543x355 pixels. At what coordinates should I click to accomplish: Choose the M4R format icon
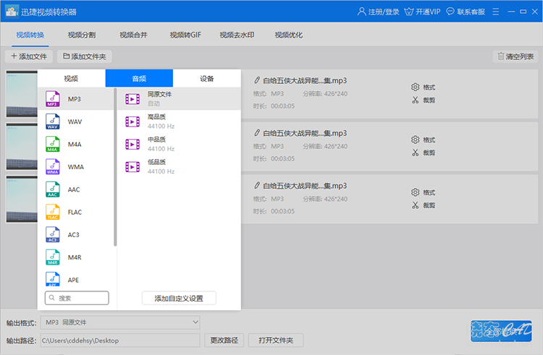(53, 257)
